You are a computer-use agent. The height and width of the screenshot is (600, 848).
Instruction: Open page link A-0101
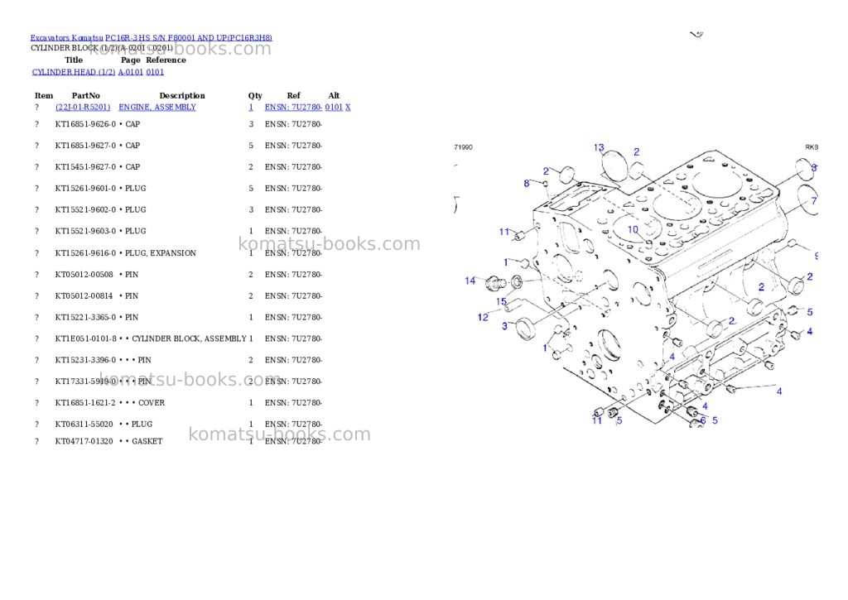pos(130,72)
